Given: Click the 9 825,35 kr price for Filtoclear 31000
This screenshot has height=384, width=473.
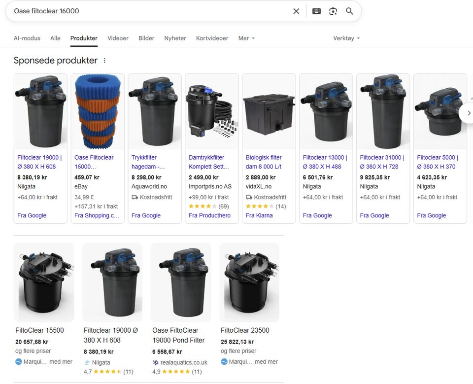Looking at the screenshot, I should point(374,177).
